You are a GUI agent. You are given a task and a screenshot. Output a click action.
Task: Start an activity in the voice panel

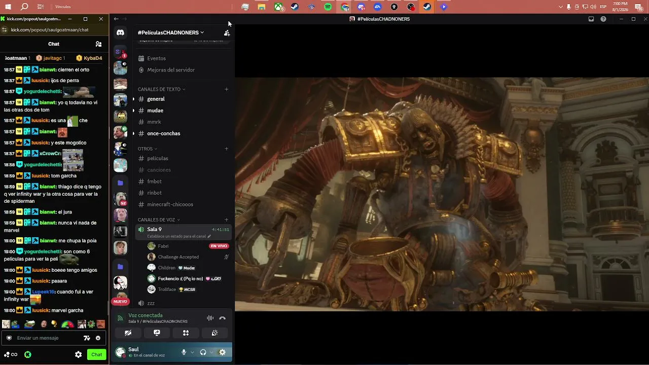point(186,333)
